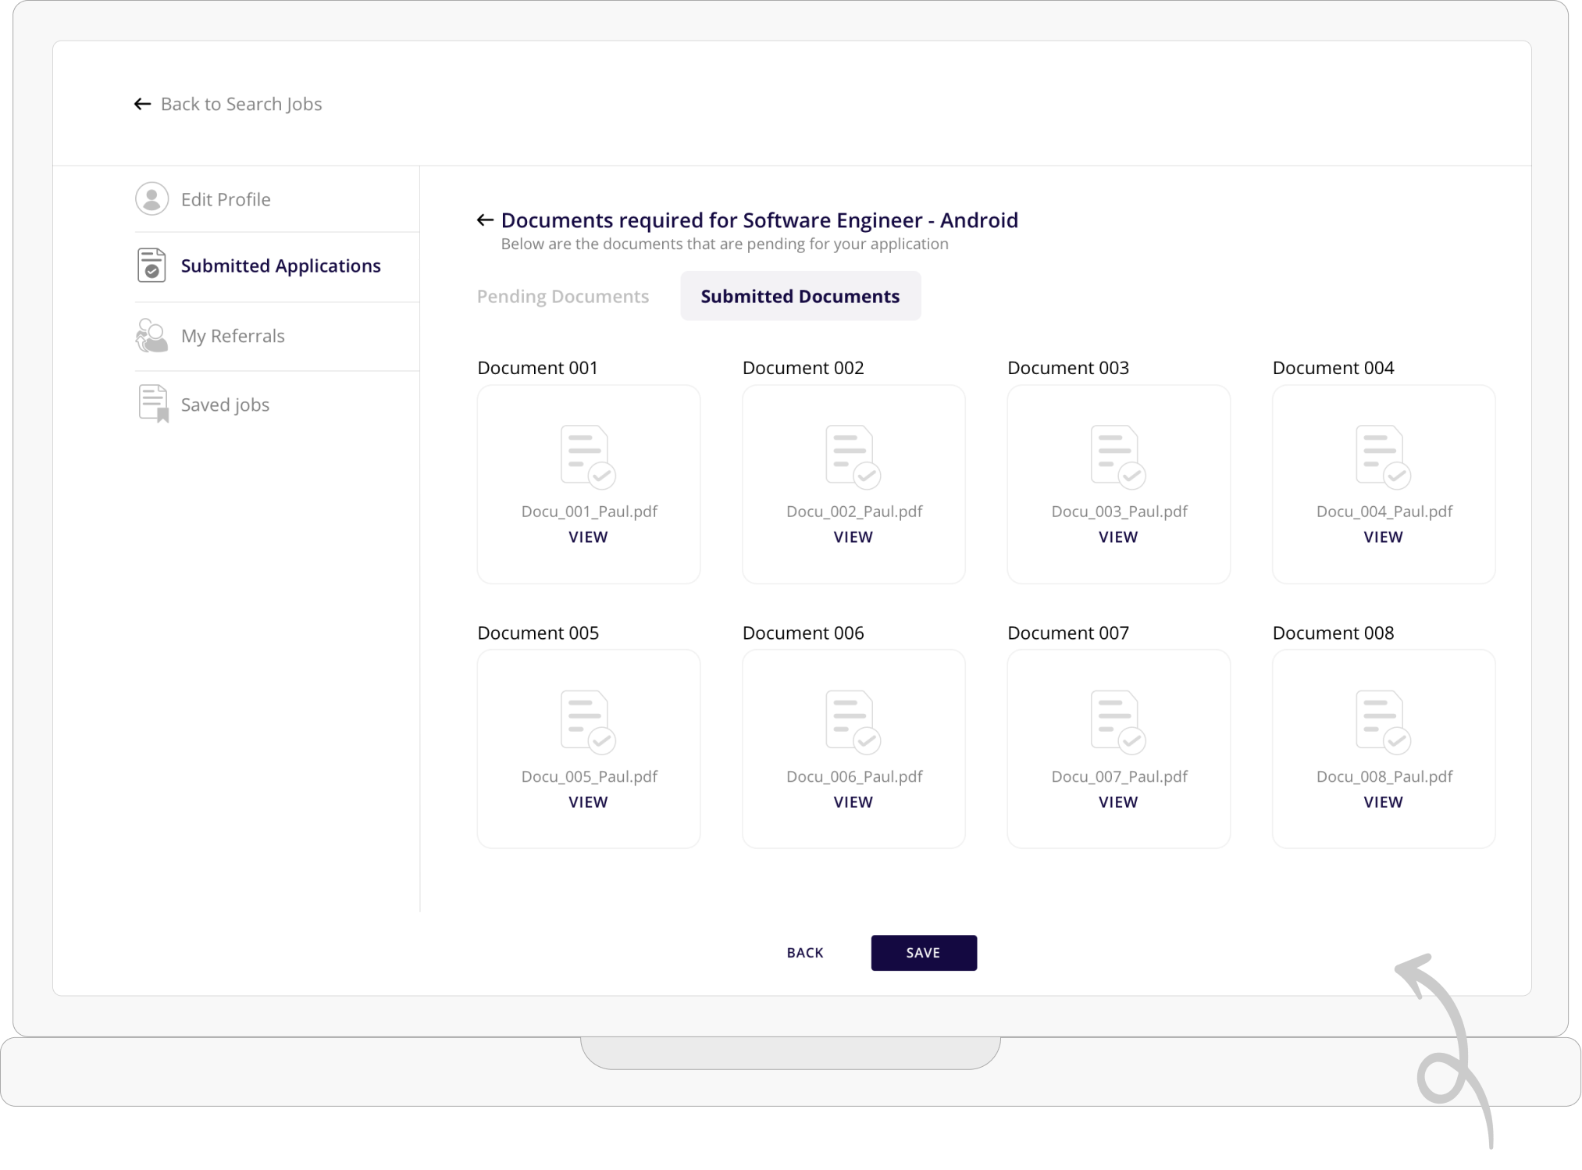This screenshot has height=1170, width=1582.
Task: Click the Docu_001_Paul.pdf document icon
Action: tap(587, 456)
